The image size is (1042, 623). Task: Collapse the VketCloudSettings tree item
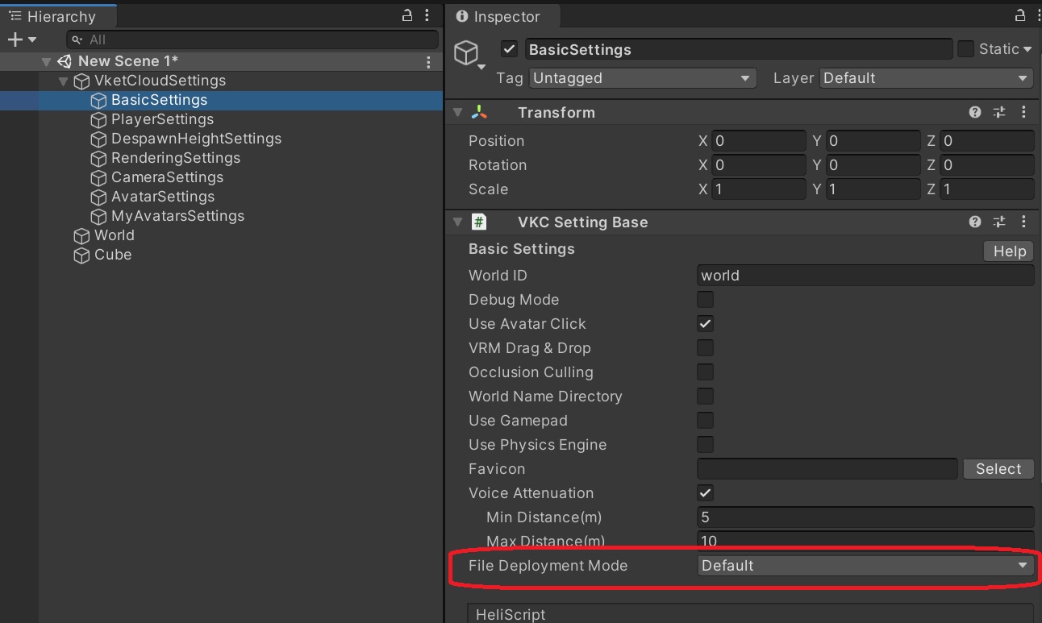point(63,81)
